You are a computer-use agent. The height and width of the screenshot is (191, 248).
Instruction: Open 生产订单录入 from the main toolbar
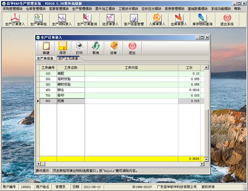pos(15,20)
